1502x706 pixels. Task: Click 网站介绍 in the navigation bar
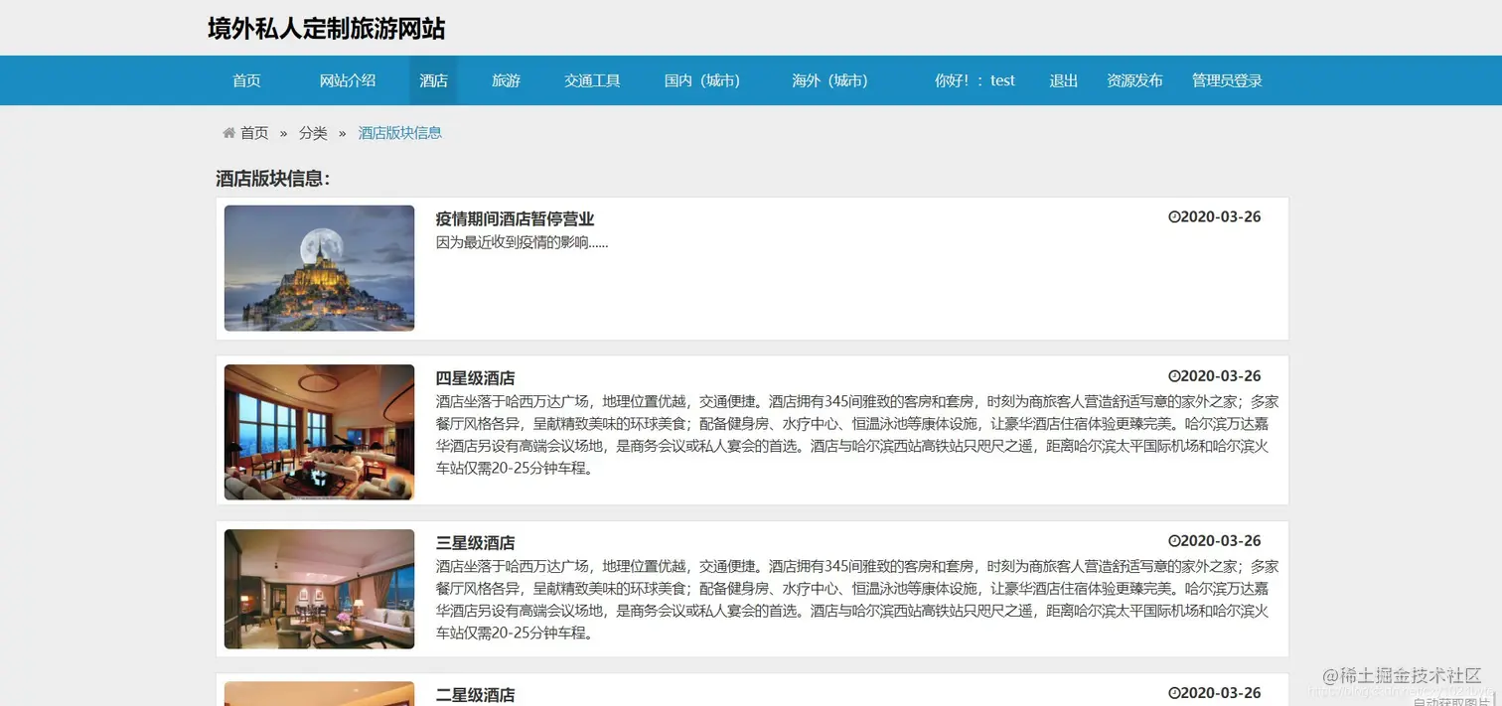(x=347, y=80)
